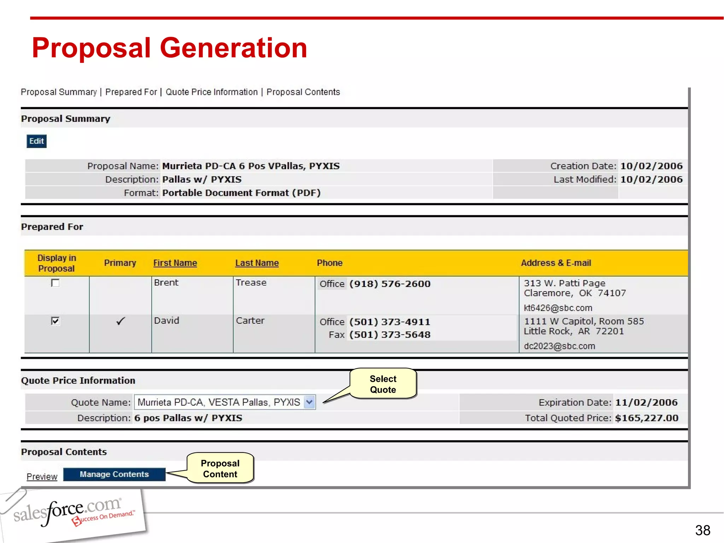Image resolution: width=724 pixels, height=543 pixels.
Task: Click address 313 W. Patti Page
Action: point(565,283)
